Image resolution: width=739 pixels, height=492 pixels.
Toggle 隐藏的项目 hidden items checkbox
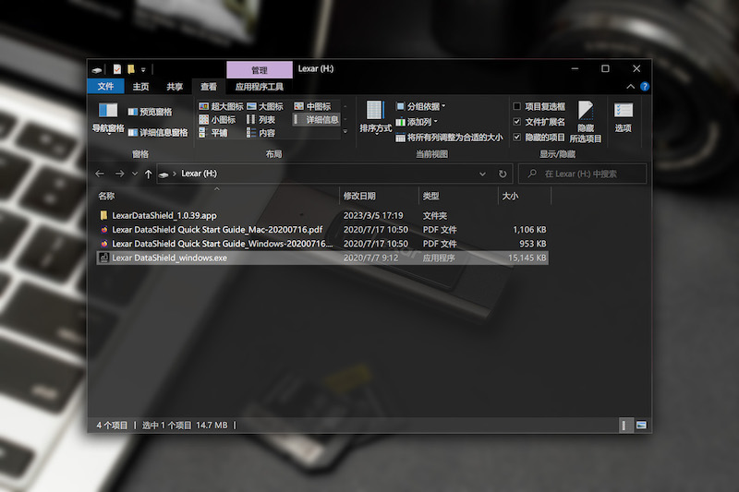pyautogui.click(x=517, y=137)
